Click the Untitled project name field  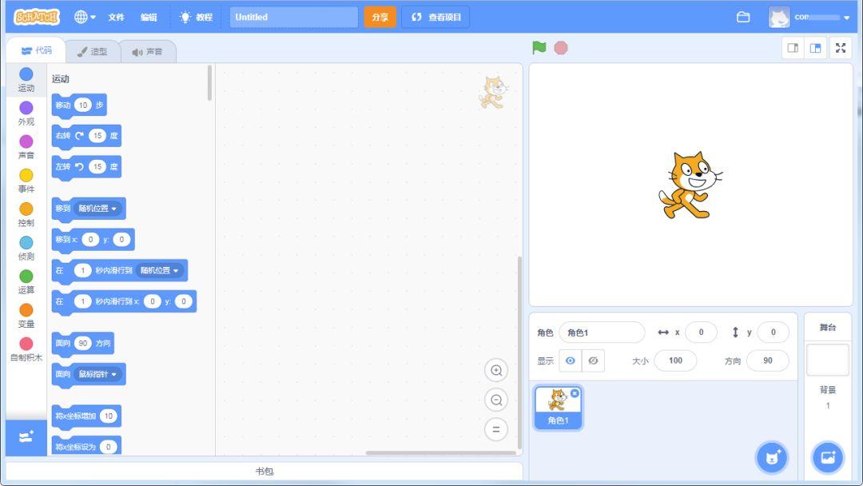point(293,17)
